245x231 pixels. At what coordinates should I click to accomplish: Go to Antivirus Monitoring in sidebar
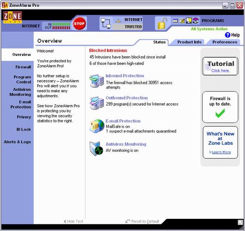pyautogui.click(x=20, y=92)
